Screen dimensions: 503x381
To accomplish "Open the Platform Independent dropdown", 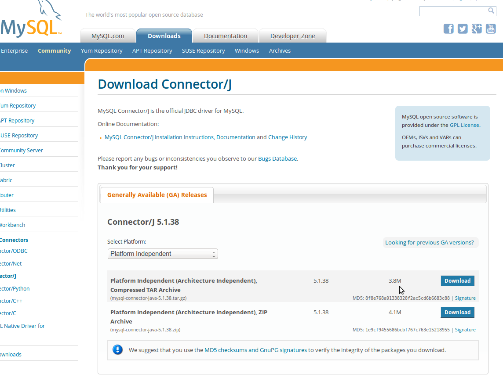I will [163, 253].
